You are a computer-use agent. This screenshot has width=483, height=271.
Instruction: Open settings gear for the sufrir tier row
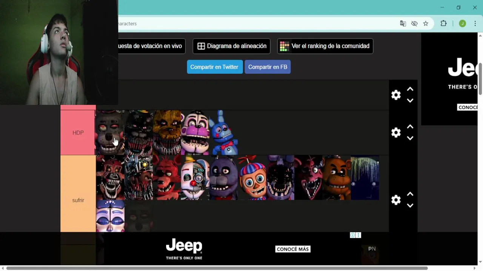pyautogui.click(x=396, y=200)
